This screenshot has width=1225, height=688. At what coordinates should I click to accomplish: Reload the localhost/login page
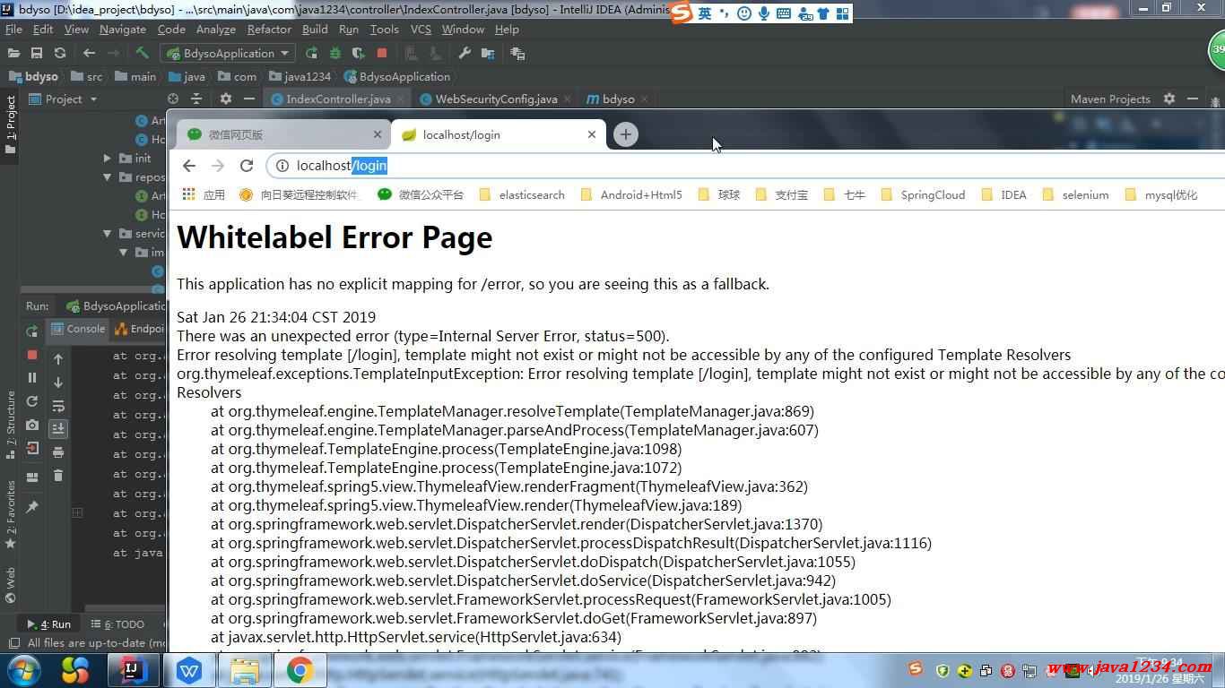(x=247, y=166)
